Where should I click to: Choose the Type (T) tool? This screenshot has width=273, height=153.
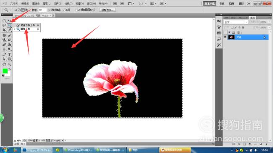click(x=9, y=54)
